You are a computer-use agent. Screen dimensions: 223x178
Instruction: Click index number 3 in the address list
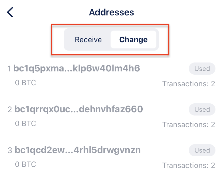click(10, 151)
